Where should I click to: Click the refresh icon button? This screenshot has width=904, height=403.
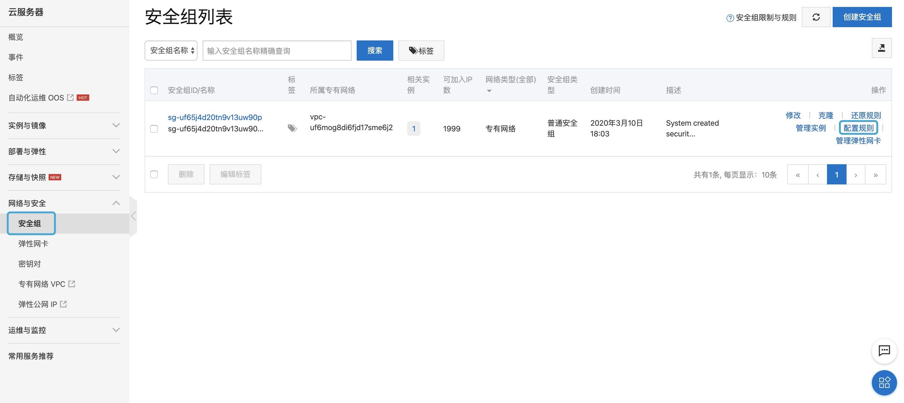816,17
